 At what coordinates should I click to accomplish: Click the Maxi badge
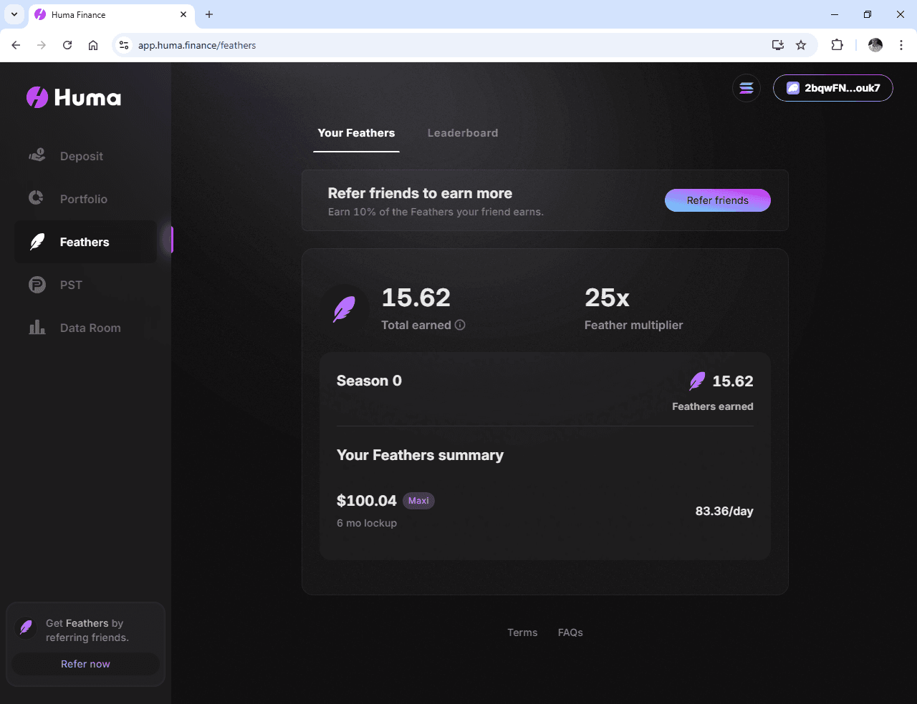point(418,501)
